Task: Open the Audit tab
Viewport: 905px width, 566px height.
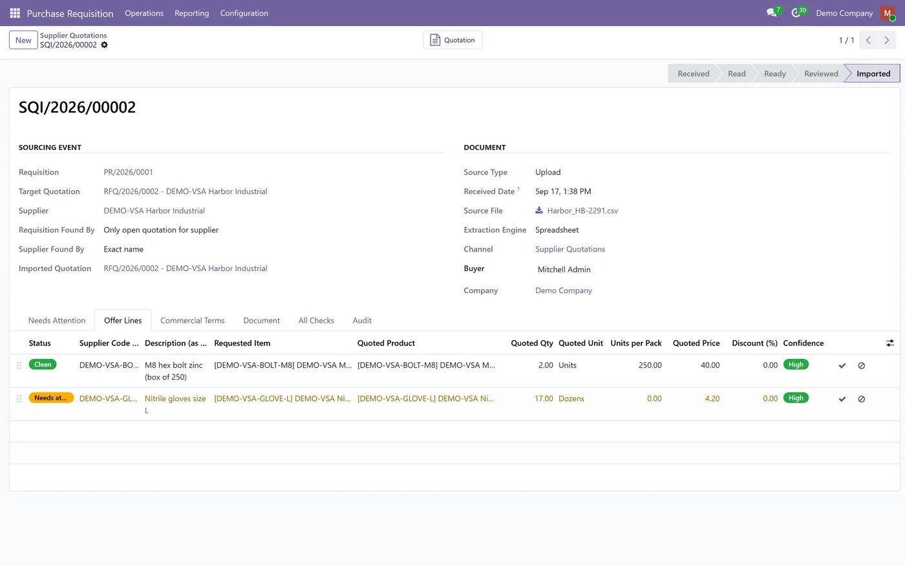Action: click(362, 320)
